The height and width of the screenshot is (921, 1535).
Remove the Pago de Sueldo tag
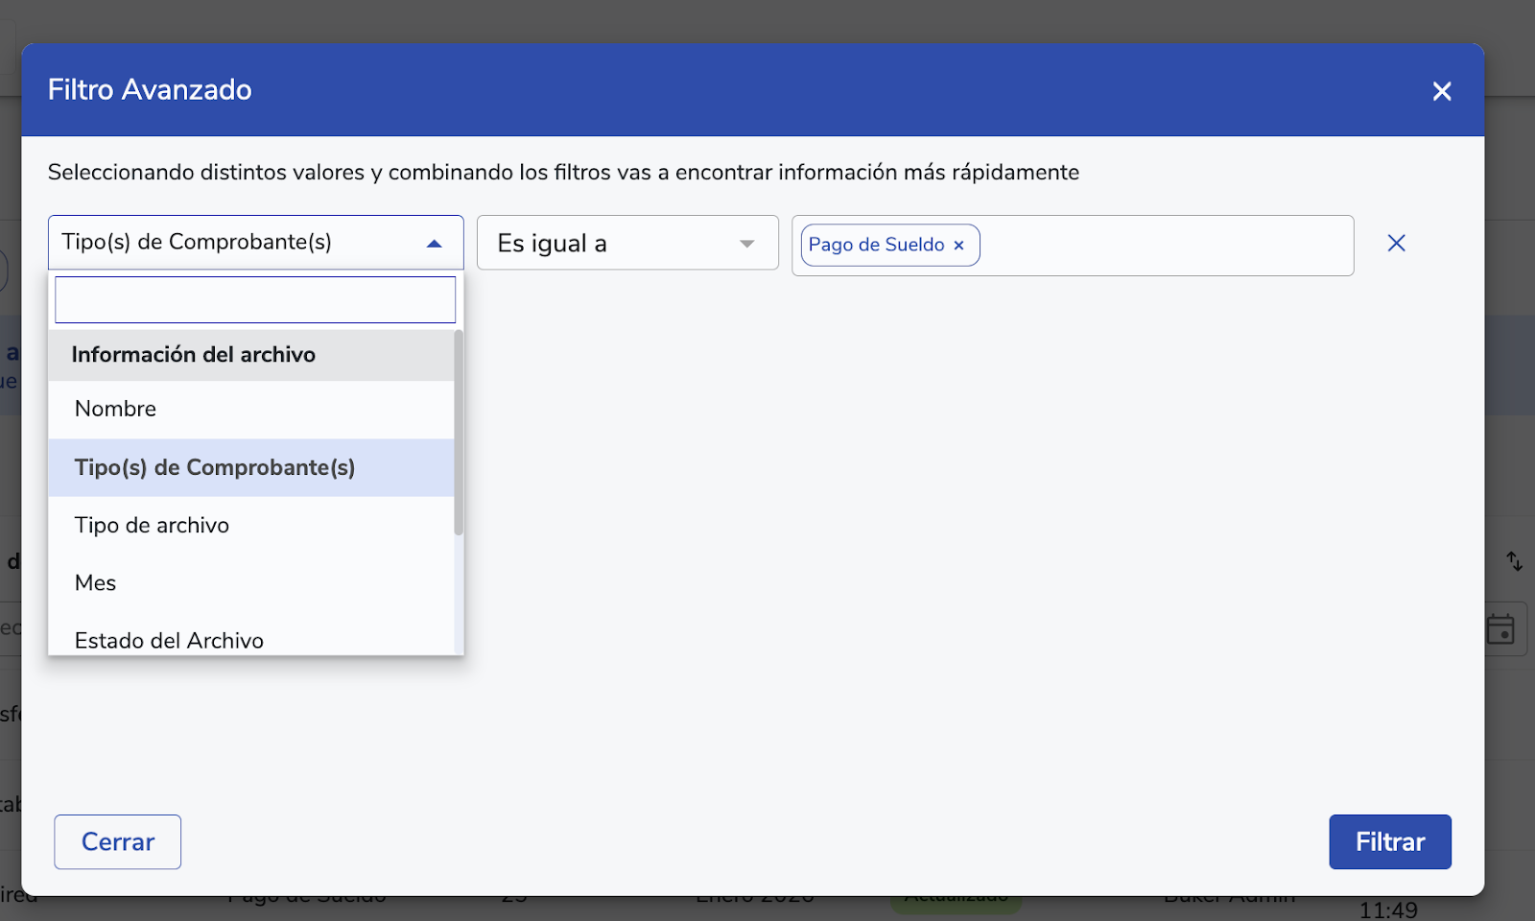pyautogui.click(x=958, y=246)
